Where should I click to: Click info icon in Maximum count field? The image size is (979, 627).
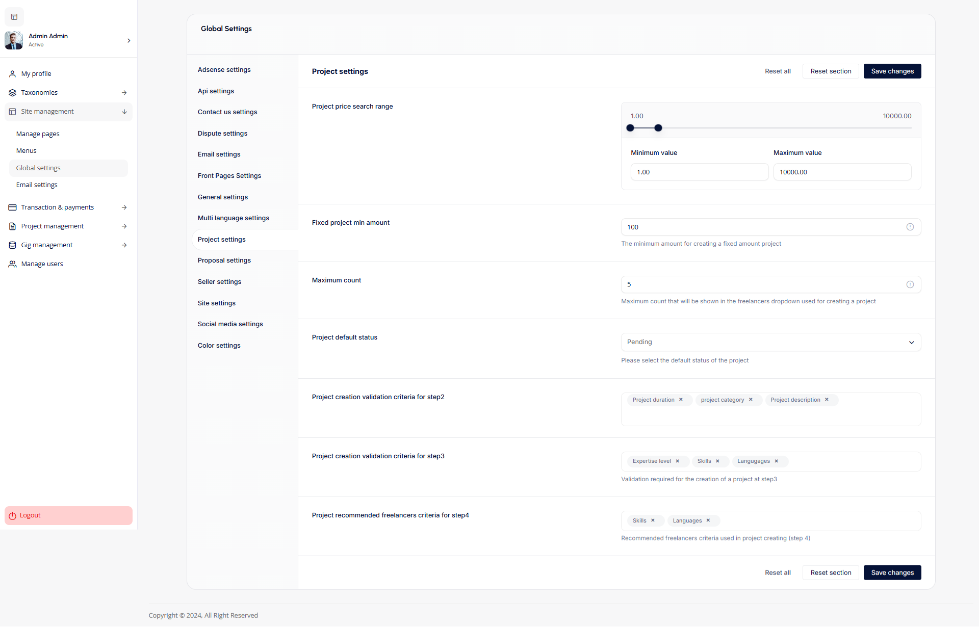[x=910, y=284]
